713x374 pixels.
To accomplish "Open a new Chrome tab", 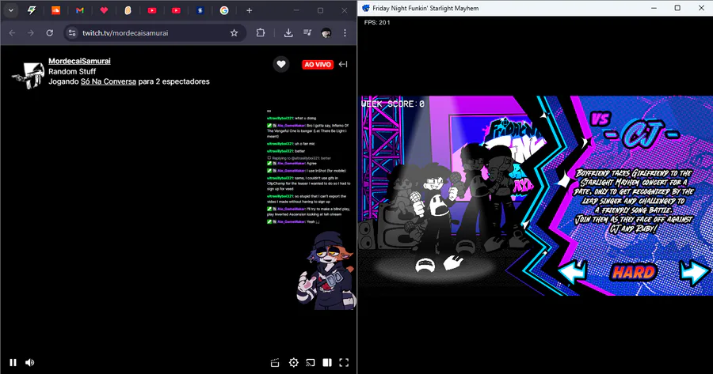I will [x=250, y=10].
